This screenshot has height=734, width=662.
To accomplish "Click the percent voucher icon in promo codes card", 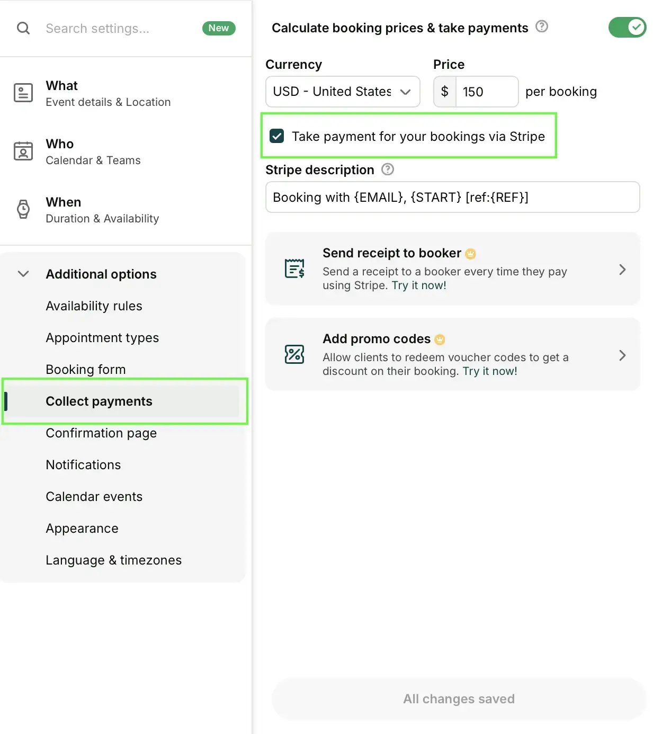I will click(x=294, y=354).
